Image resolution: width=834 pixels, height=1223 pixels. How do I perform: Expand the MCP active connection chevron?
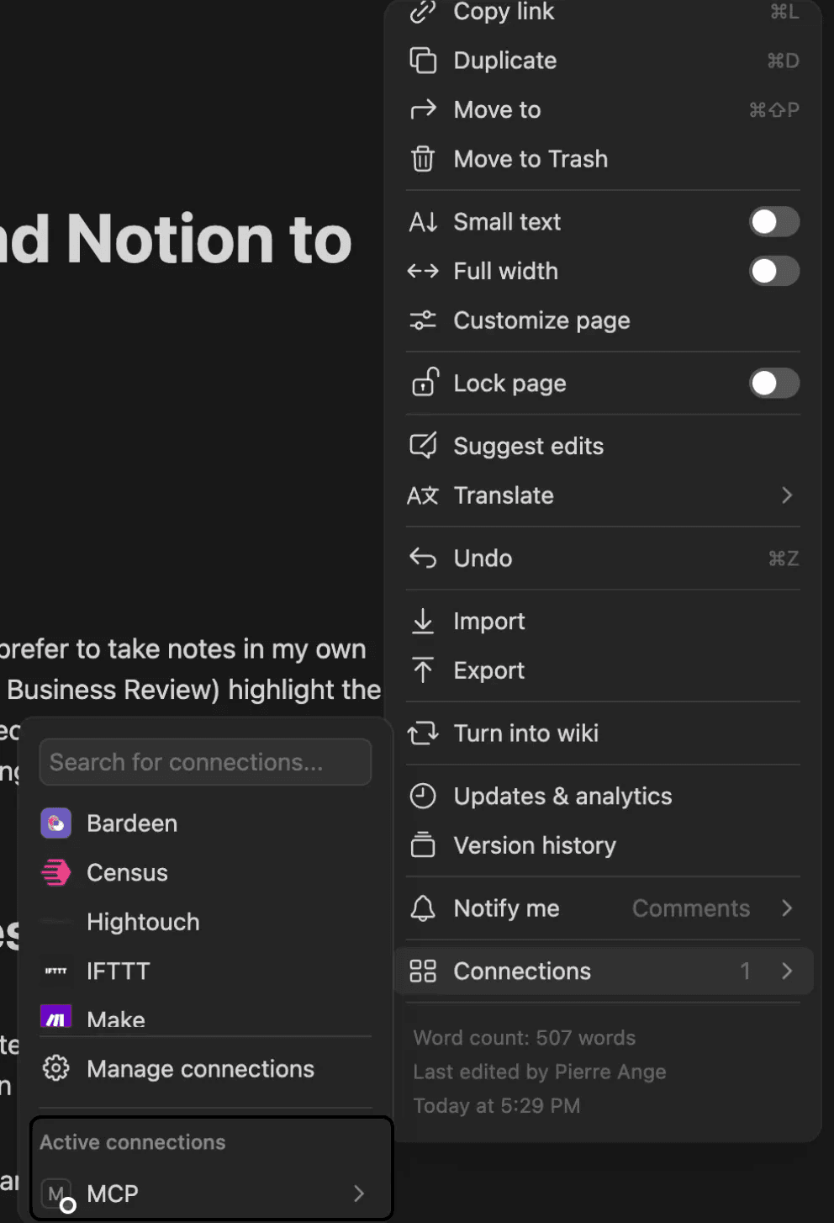(359, 1194)
